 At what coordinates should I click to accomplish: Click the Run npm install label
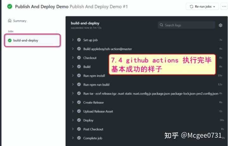94,76
